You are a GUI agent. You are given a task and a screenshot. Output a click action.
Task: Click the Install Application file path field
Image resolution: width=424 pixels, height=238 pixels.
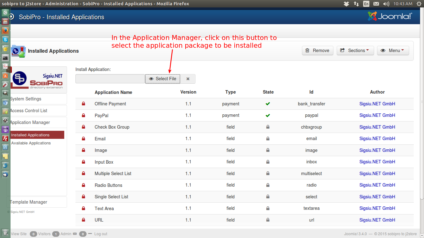tap(110, 79)
